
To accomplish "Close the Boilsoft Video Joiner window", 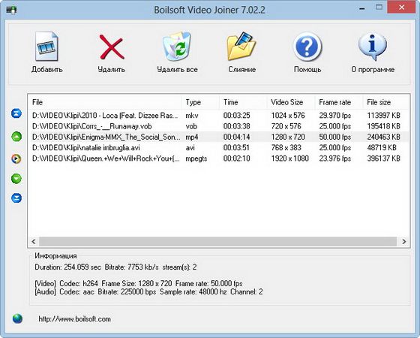I will pos(401,8).
